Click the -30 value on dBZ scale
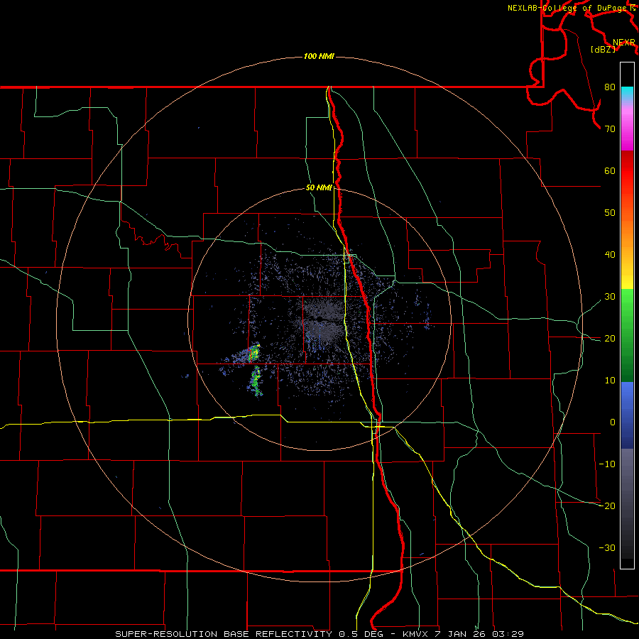 (x=607, y=547)
